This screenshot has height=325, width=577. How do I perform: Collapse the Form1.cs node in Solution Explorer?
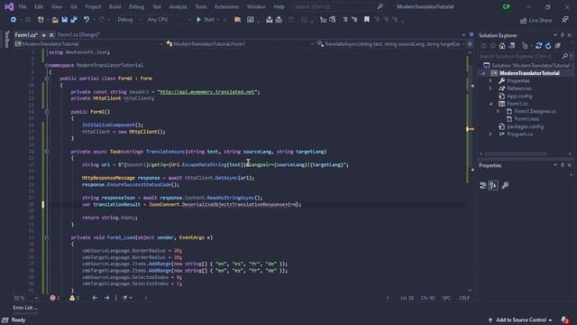(490, 104)
